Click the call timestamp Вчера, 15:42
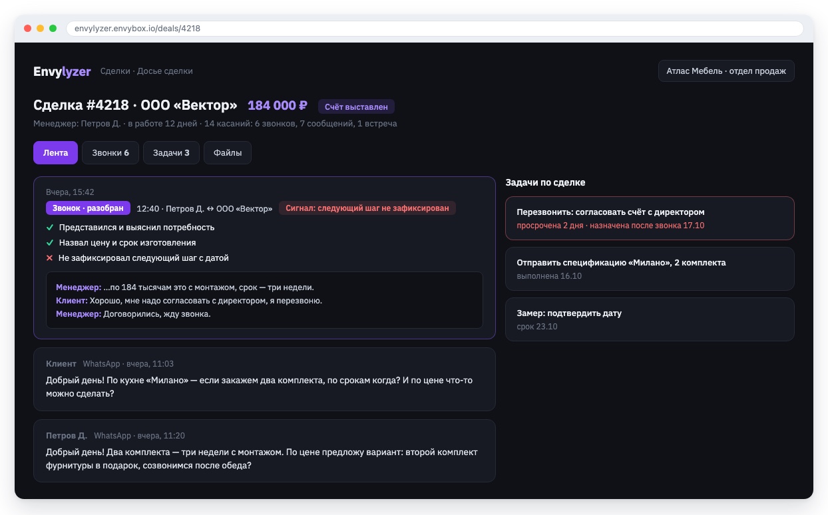 point(70,192)
